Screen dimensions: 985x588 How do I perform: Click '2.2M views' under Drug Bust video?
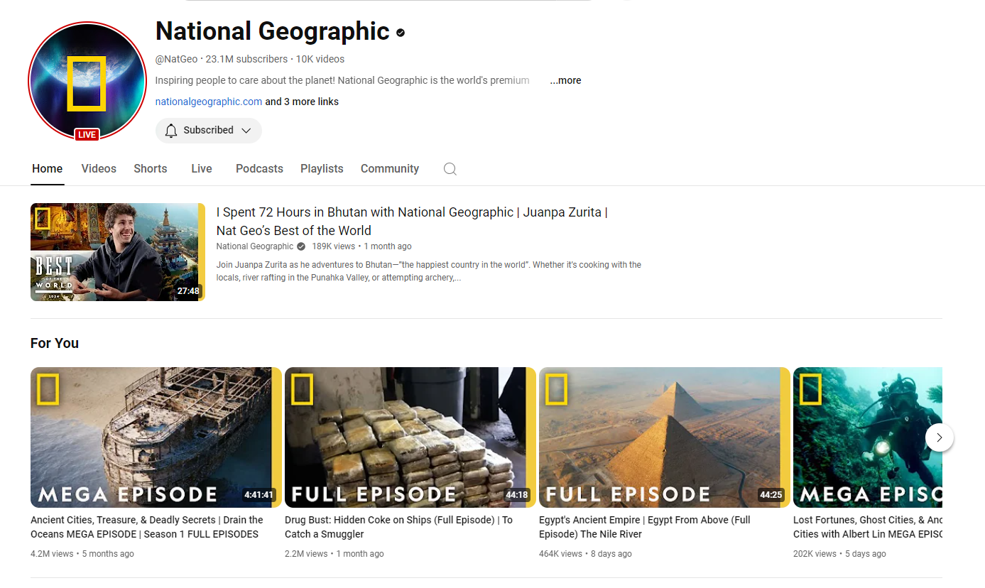pos(306,554)
